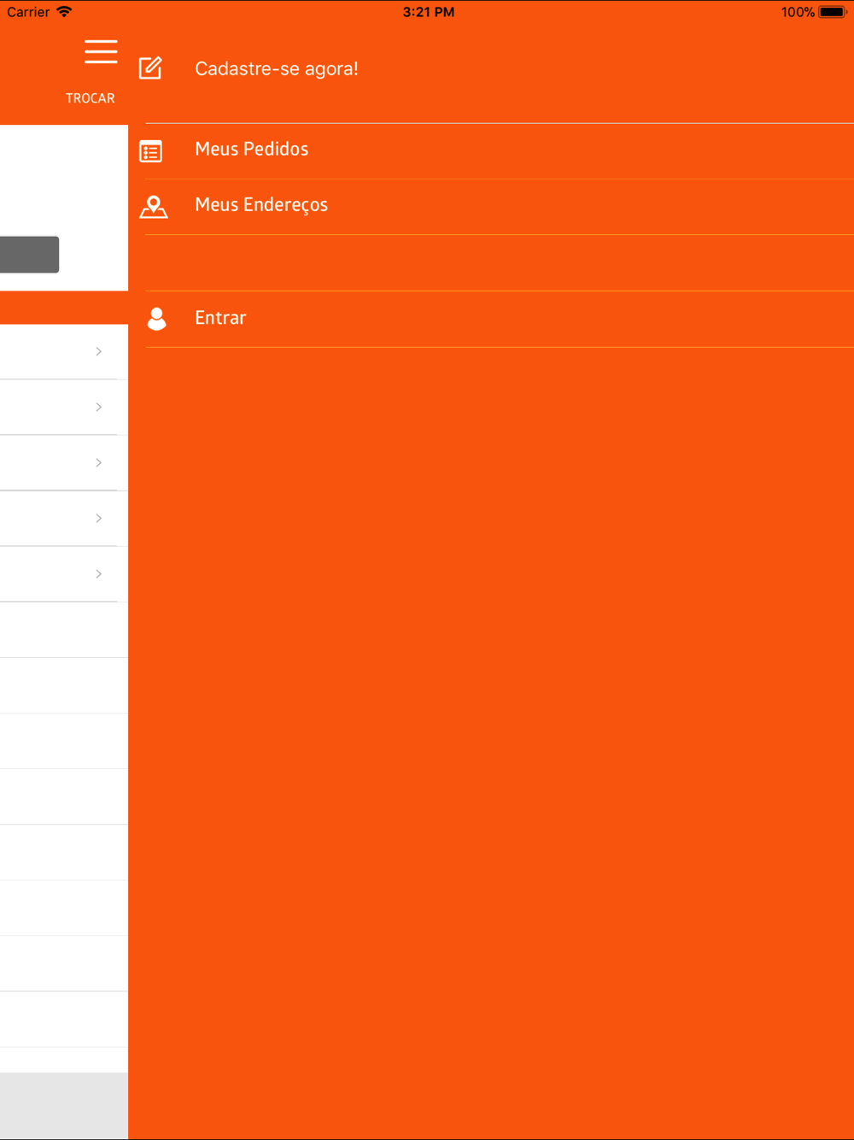Tap the TROCAR label

tap(91, 98)
